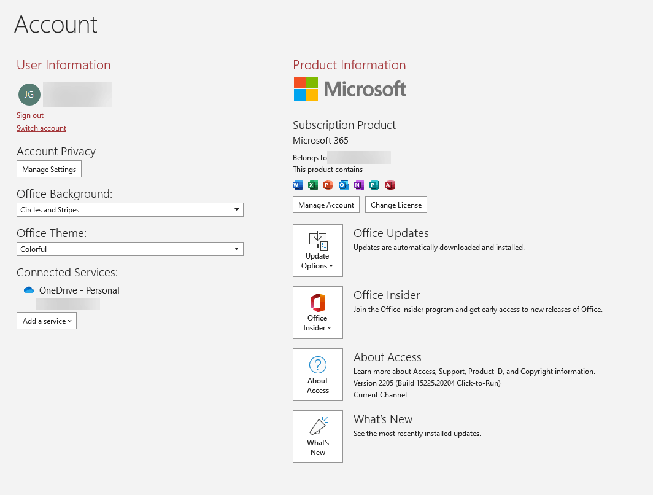Screen dimensions: 653x495
Task: Click the OneNote app icon
Action: [358, 185]
